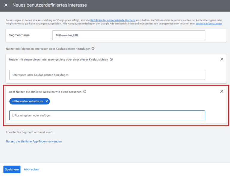Add Nutzer, die ähnliche App-Typen verwenden
The height and width of the screenshot is (176, 230).
pyautogui.click(x=34, y=141)
